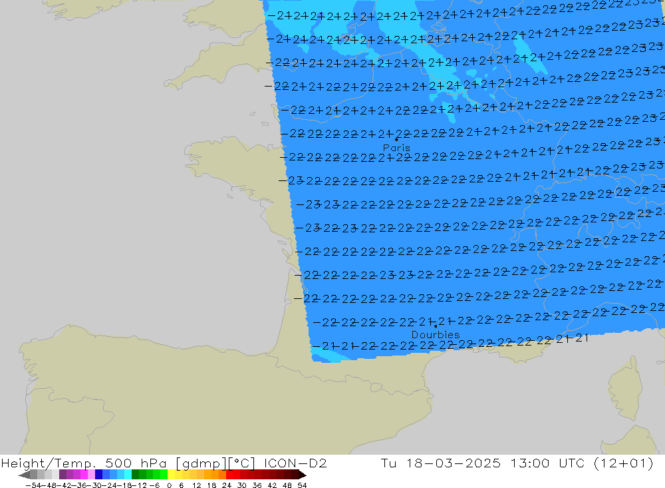Screen dimensions: 665x488
Task: Click the 24 legend value
Action: 227,485
